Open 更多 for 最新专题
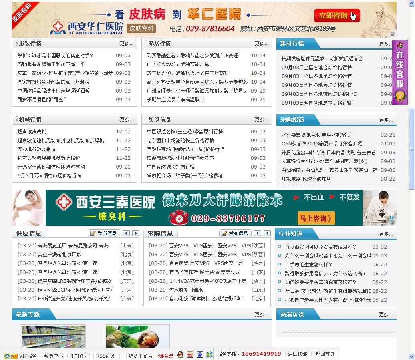Screen dimensions: 415x360 tap(262, 314)
